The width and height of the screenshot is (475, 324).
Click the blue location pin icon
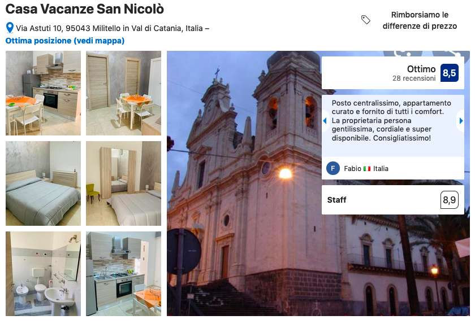point(10,28)
